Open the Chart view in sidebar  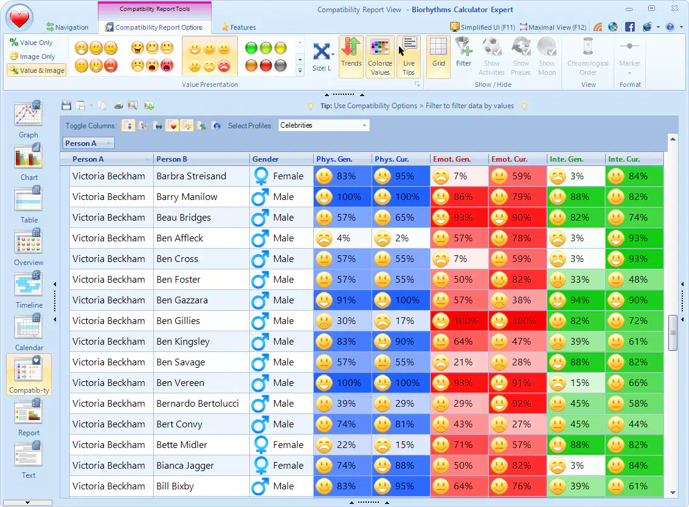(29, 162)
